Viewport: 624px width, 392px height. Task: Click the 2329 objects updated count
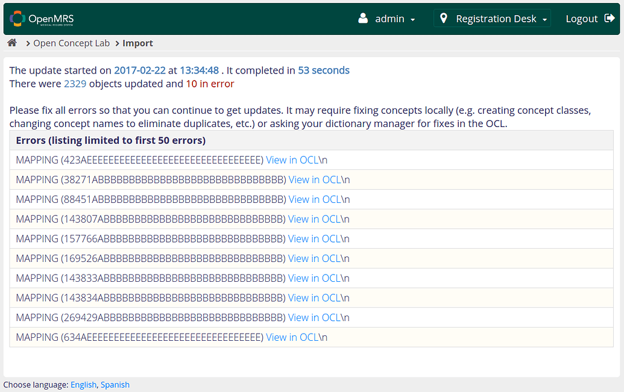click(75, 84)
